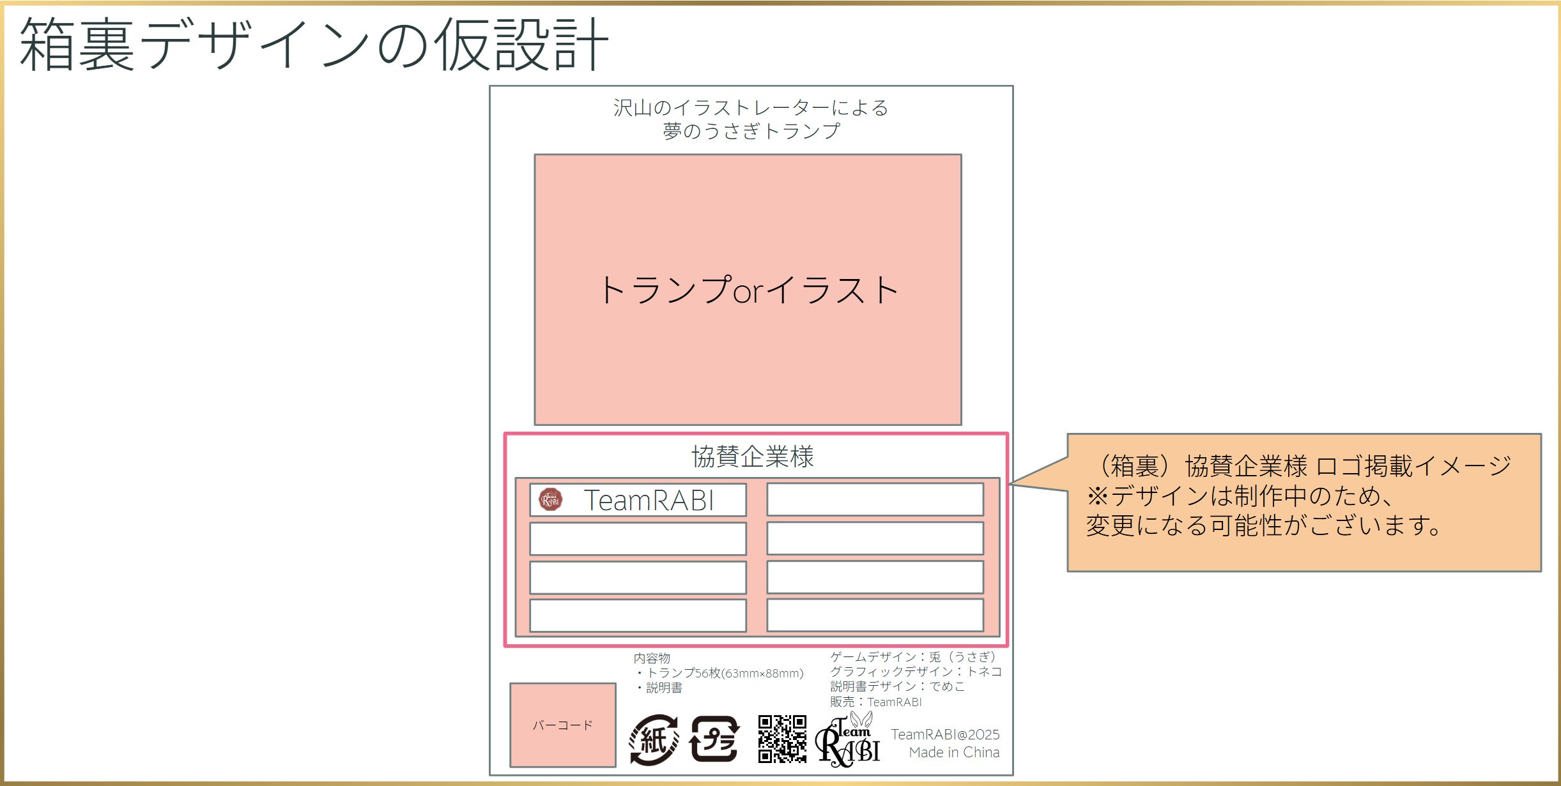Click the TeamRABI@2025 copyright text
The image size is (1561, 786).
[945, 734]
